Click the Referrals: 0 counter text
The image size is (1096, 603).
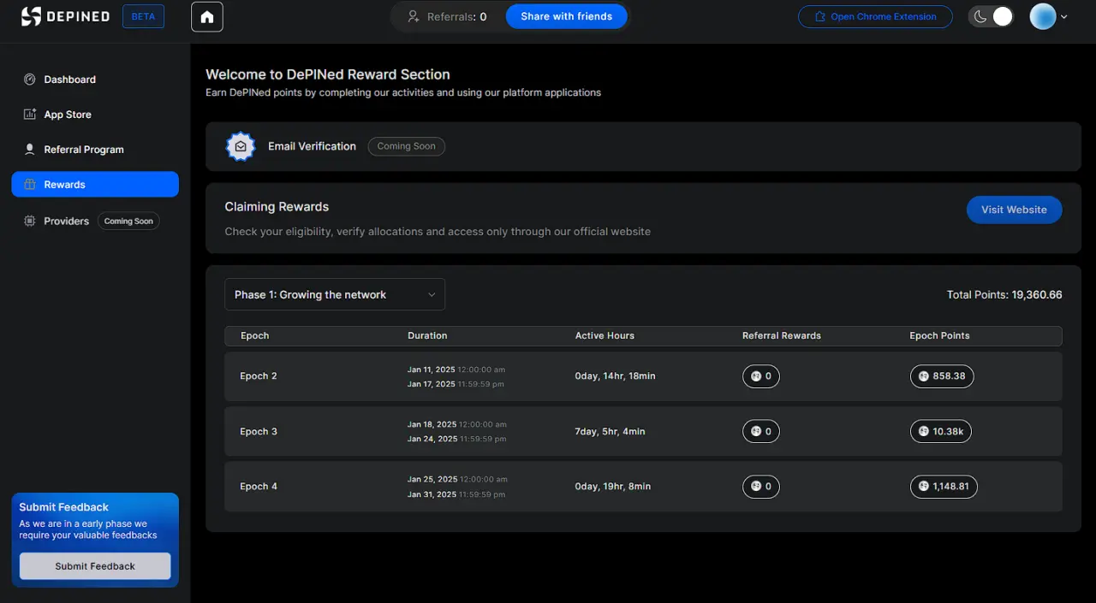[457, 16]
